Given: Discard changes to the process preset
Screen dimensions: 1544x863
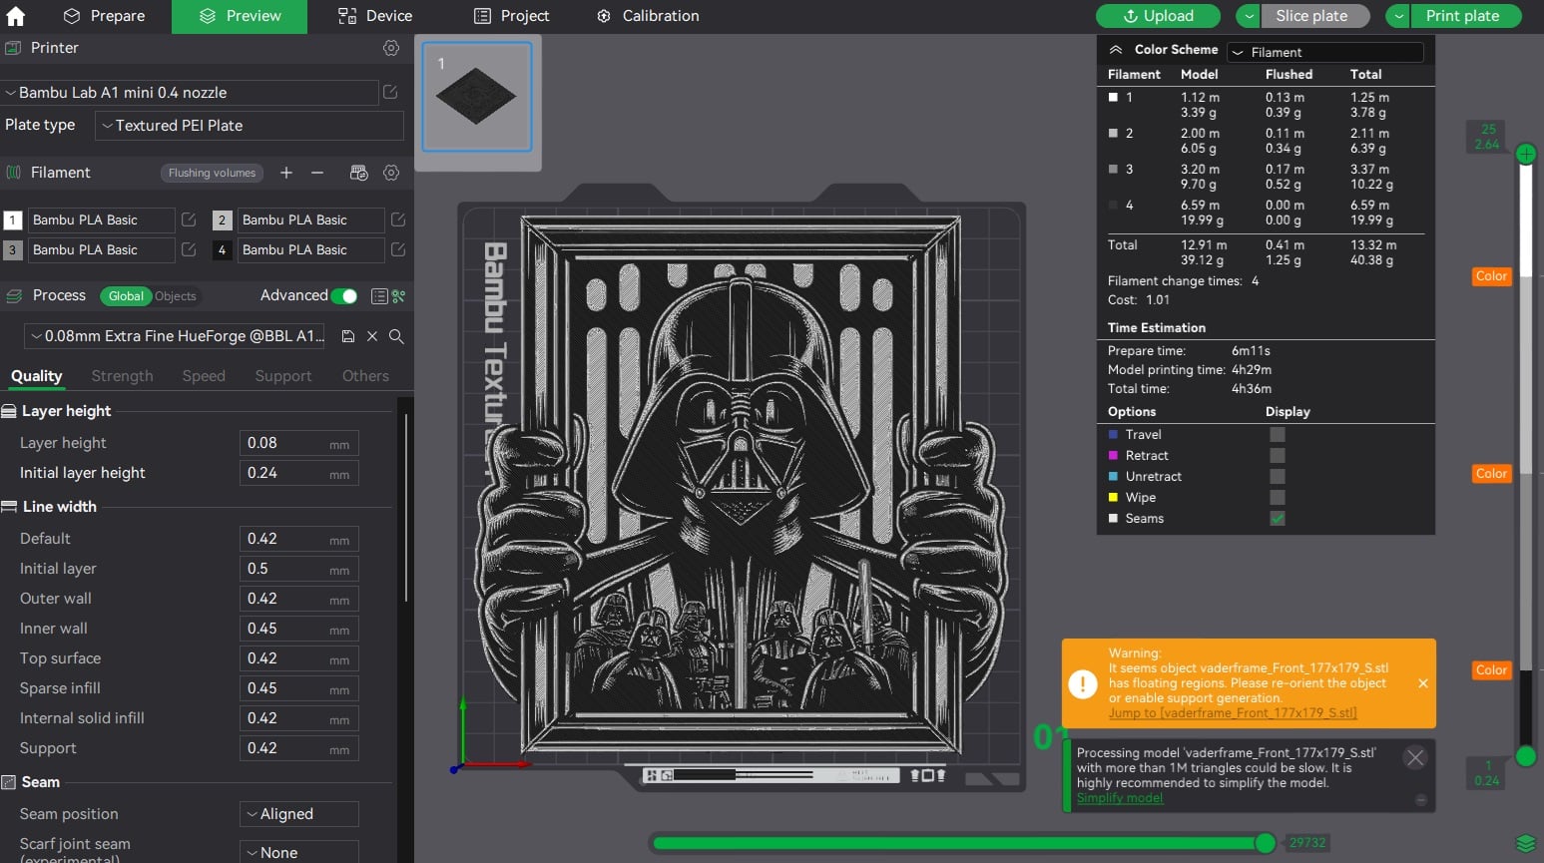Looking at the screenshot, I should click(x=372, y=336).
